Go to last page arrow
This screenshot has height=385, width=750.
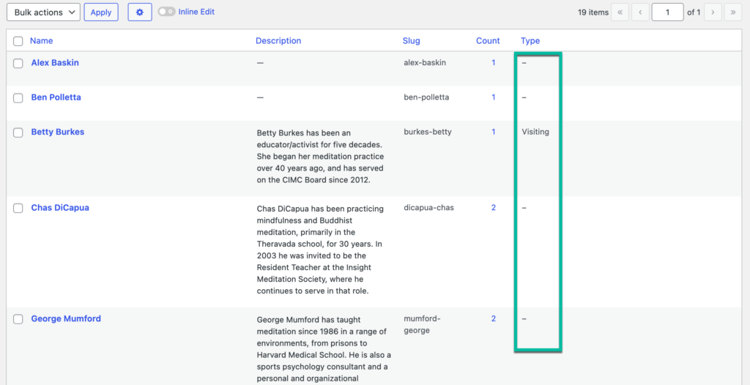(x=732, y=12)
